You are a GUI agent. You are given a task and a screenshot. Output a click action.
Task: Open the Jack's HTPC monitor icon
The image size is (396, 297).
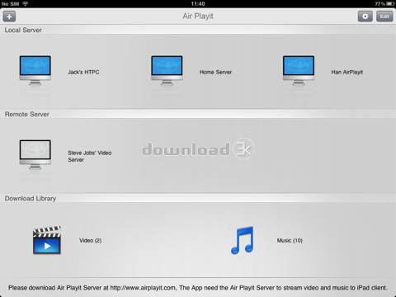35,70
